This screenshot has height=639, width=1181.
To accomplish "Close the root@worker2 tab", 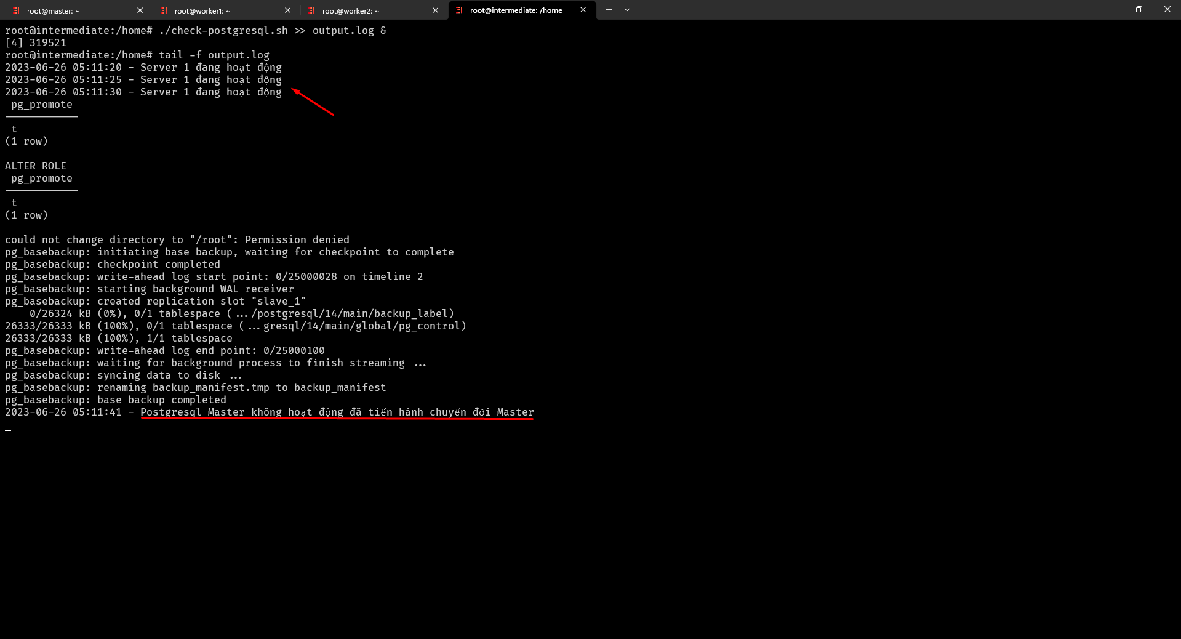I will click(435, 10).
